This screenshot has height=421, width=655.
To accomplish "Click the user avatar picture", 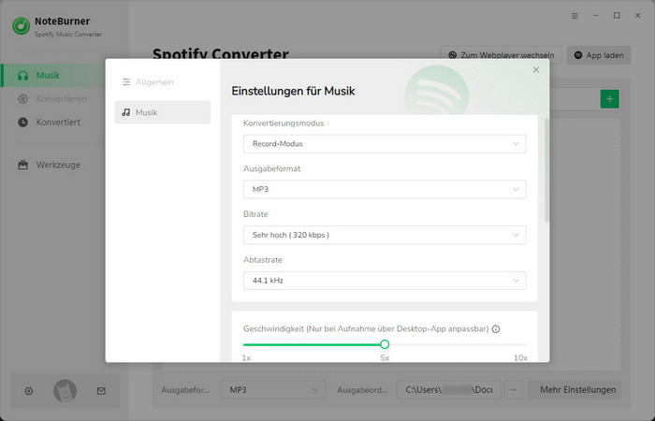I will (65, 391).
